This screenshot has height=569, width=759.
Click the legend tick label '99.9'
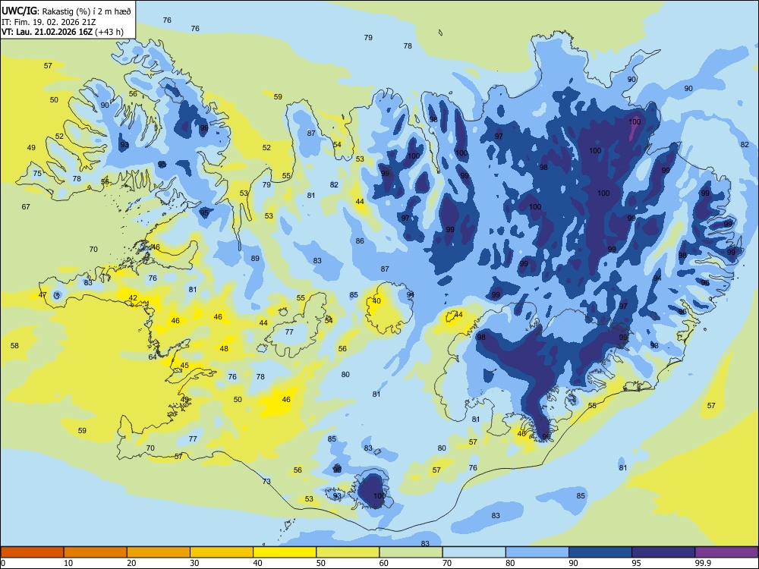702,563
